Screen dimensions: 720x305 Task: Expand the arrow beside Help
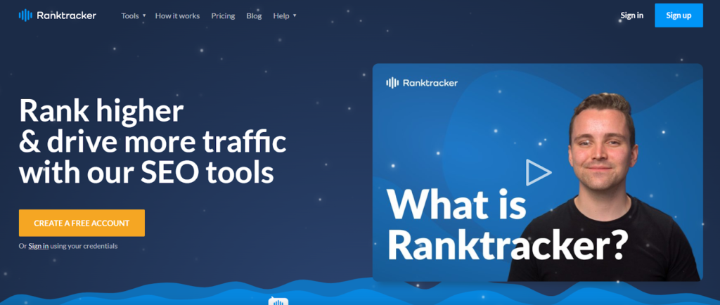[295, 15]
